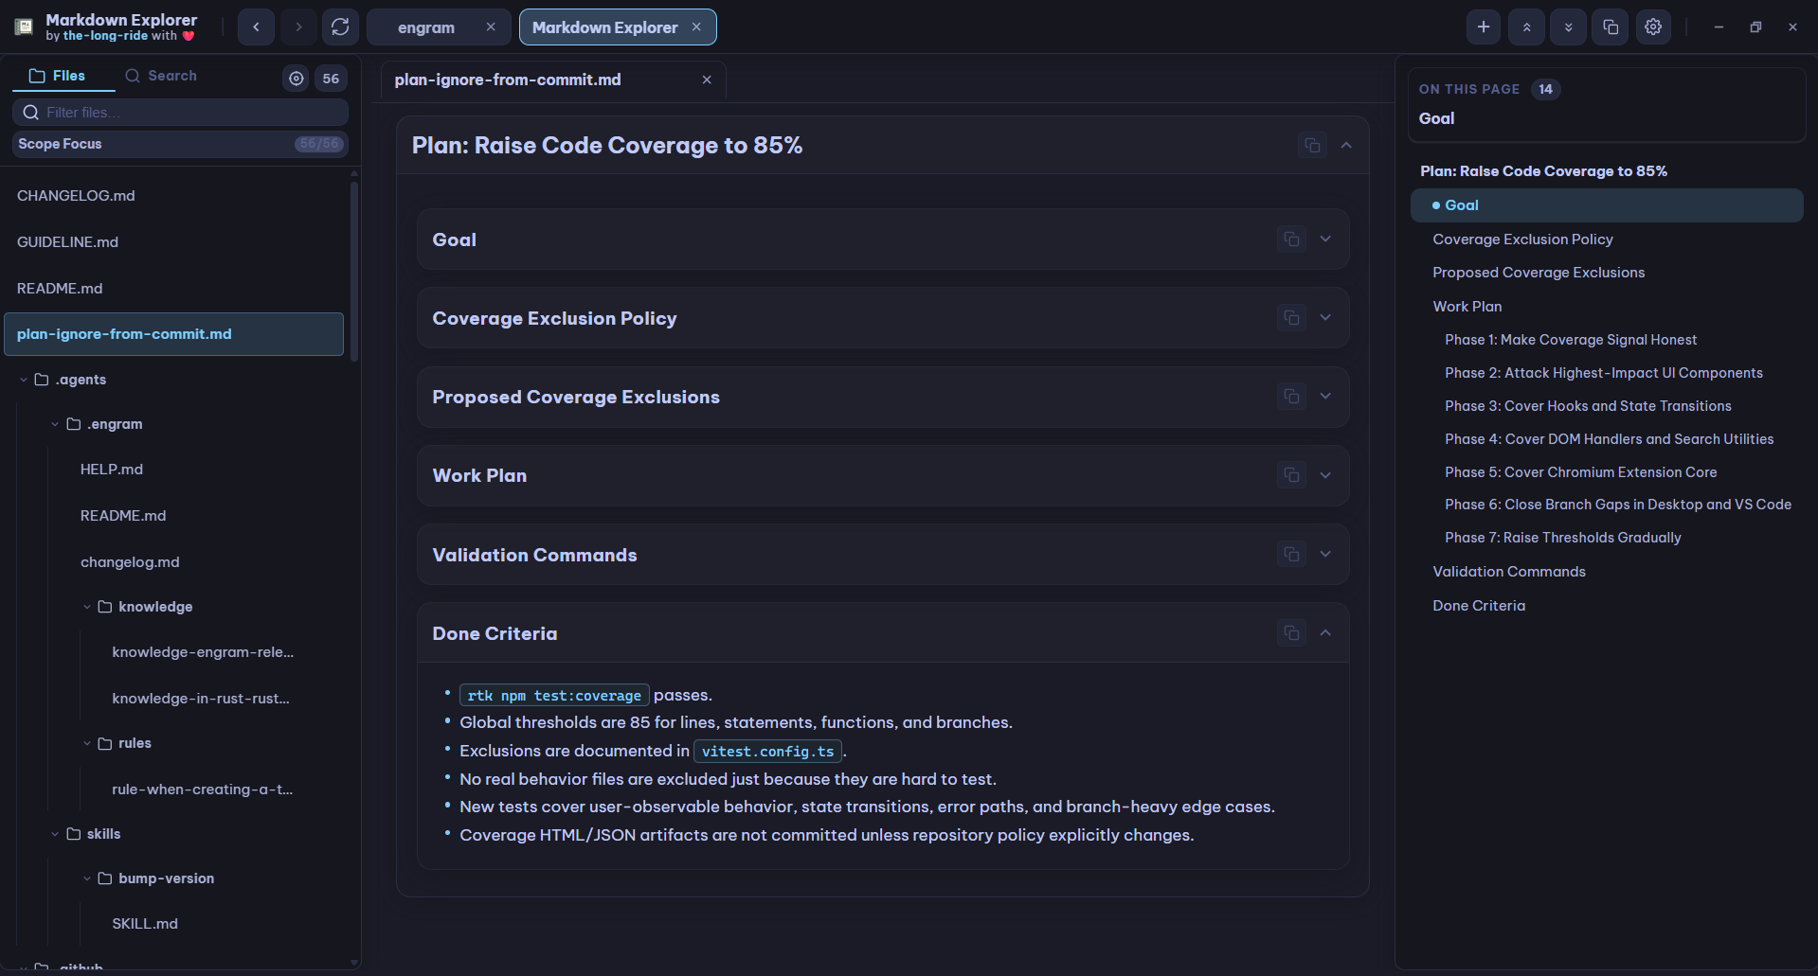Open knowledge-engram-rele... file
This screenshot has height=976, width=1818.
coord(203,652)
